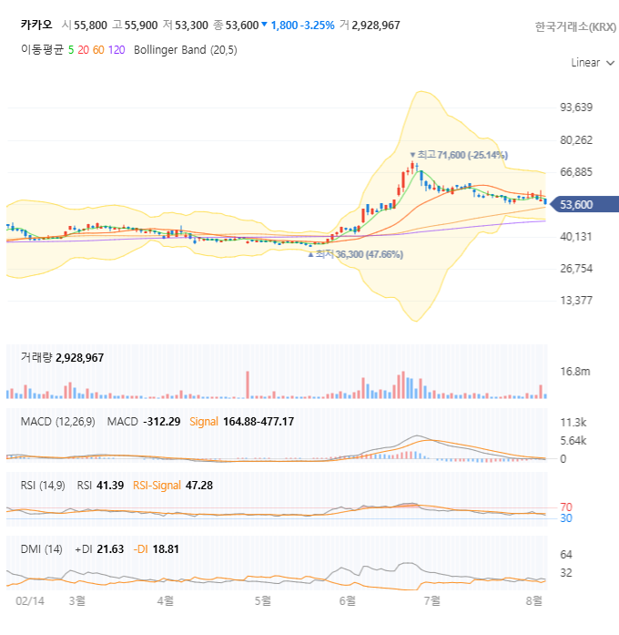This screenshot has height=635, width=619.
Task: Click the 11.3k MACD axis label
Action: tap(573, 423)
